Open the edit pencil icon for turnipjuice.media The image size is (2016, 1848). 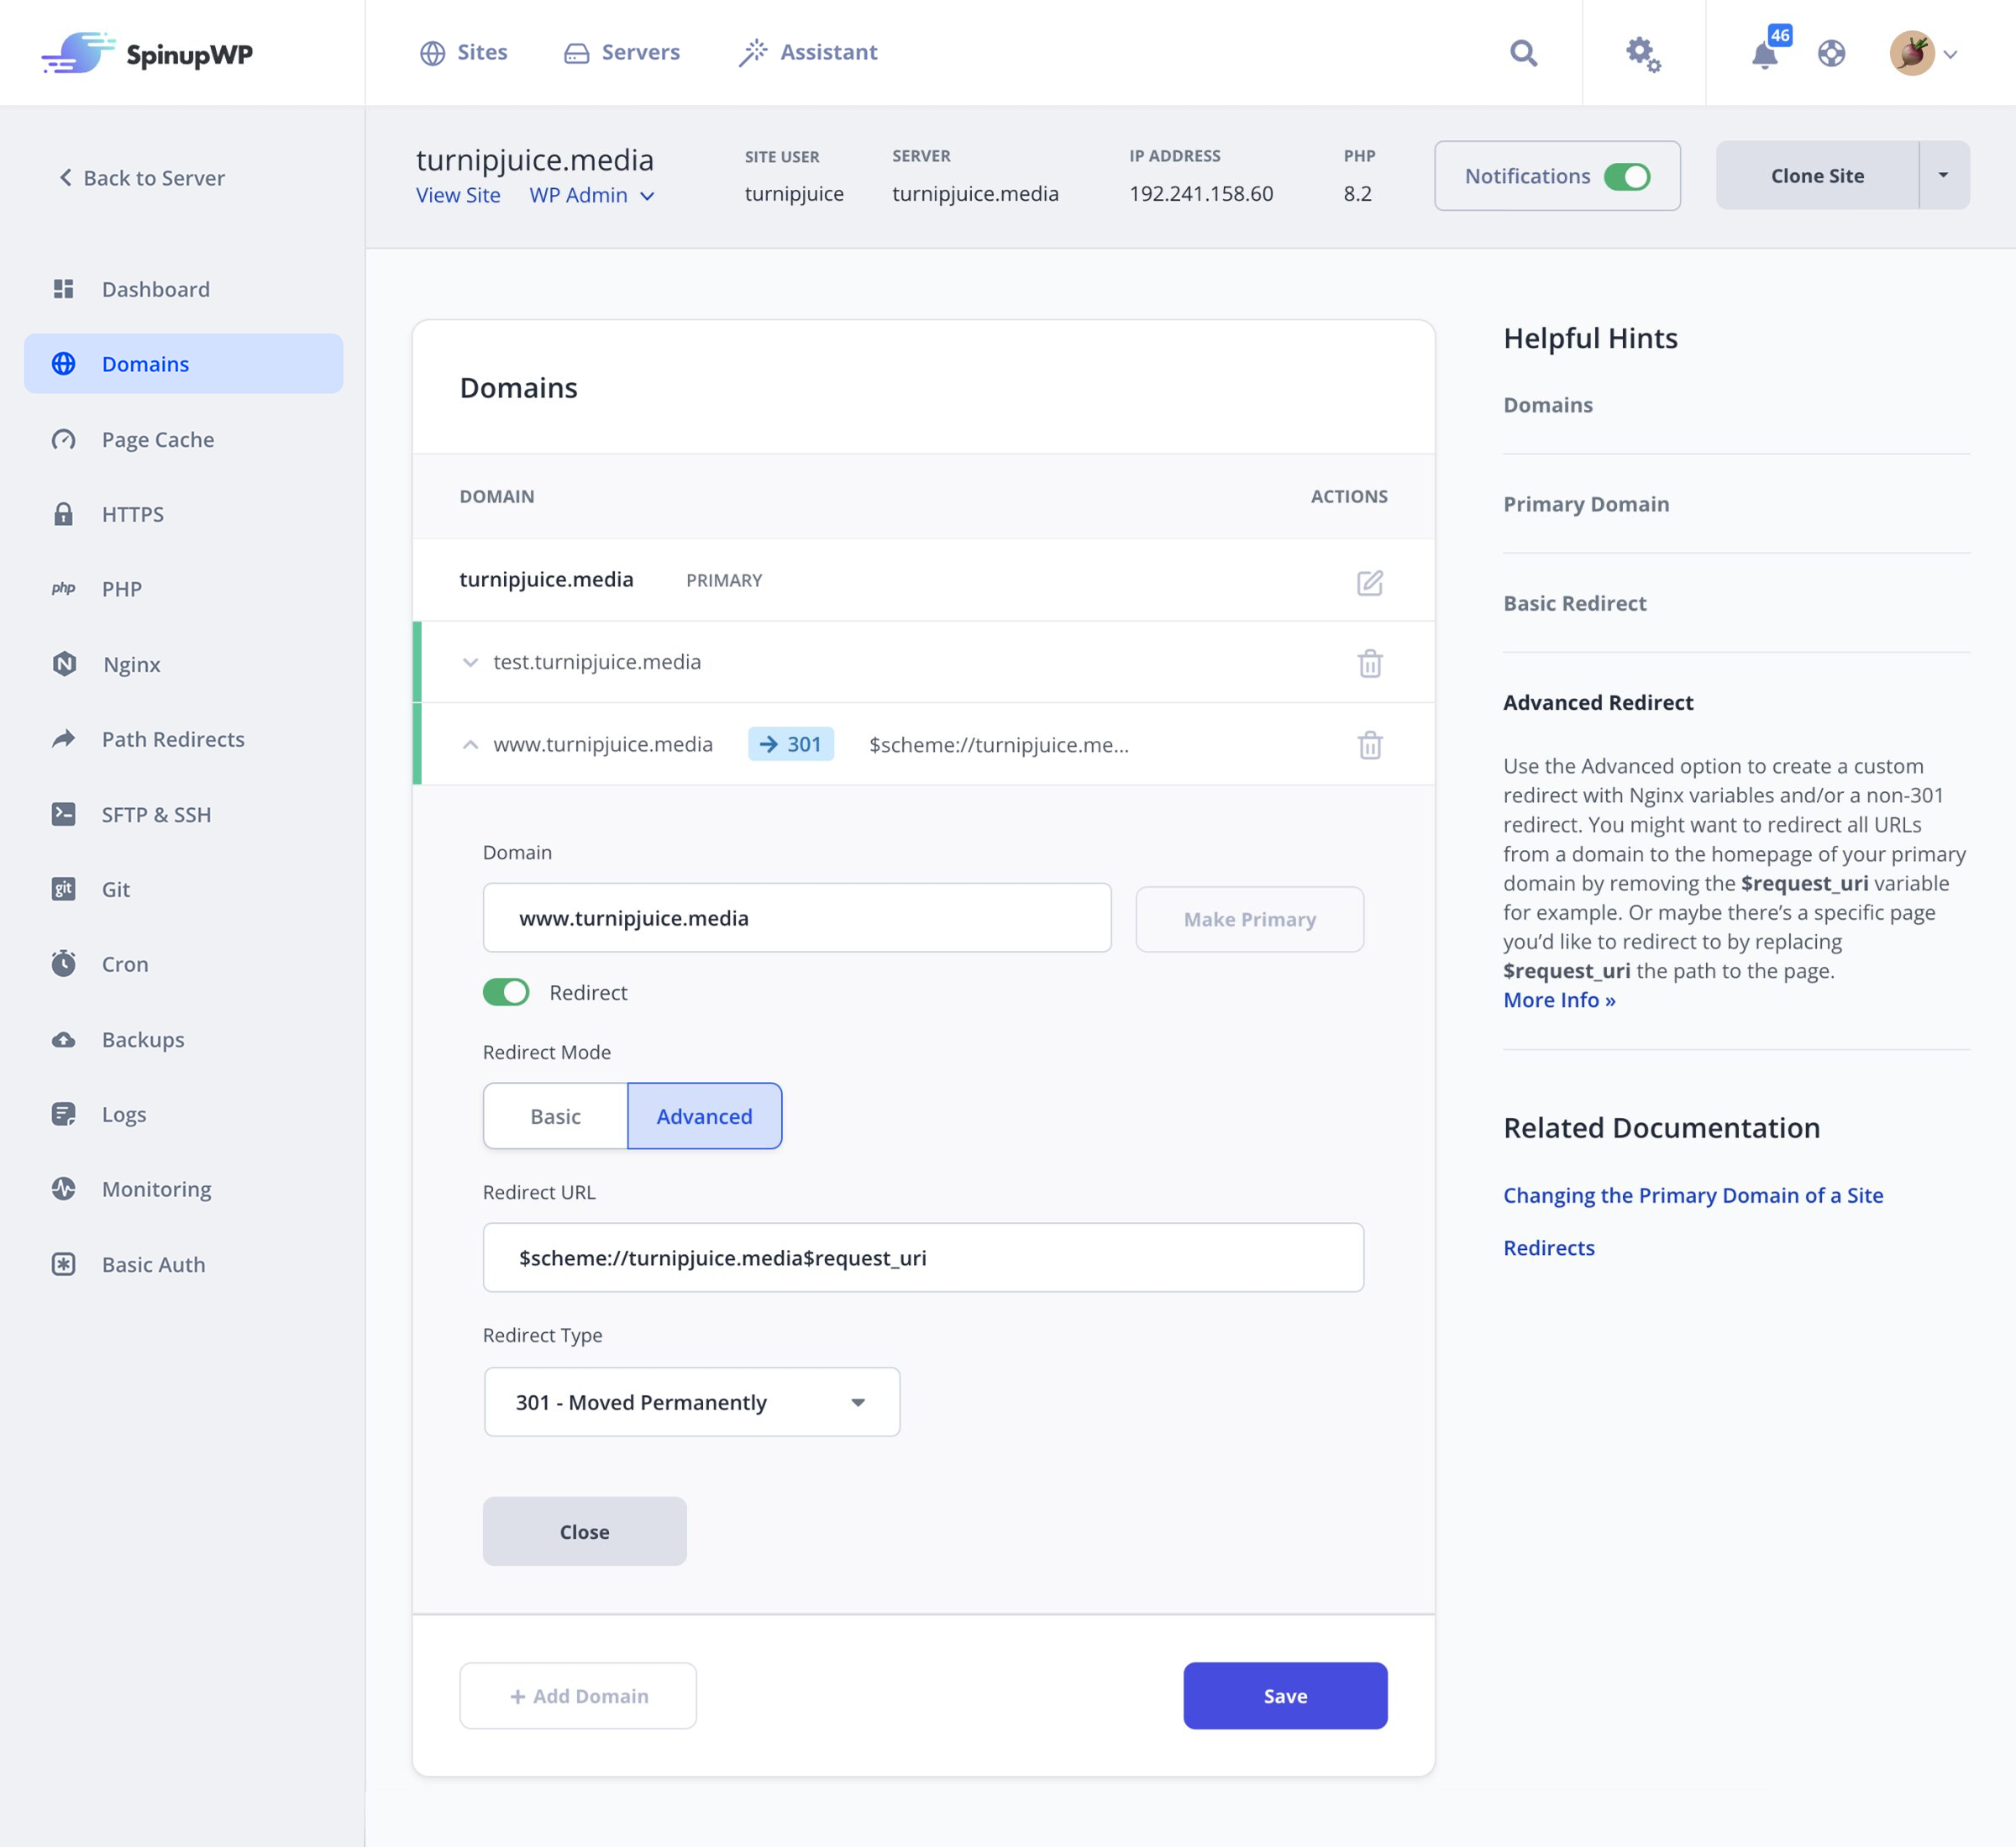coord(1370,581)
